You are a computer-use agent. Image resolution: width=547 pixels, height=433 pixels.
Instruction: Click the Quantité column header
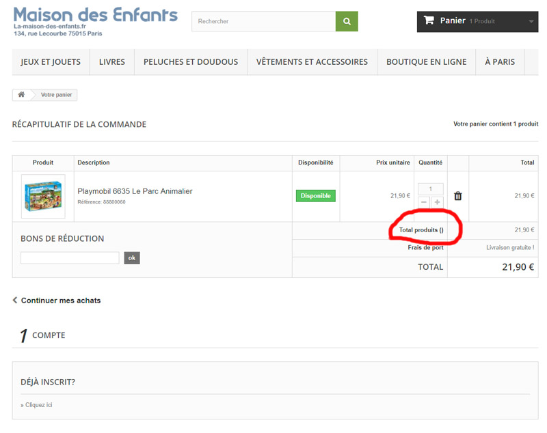click(431, 163)
